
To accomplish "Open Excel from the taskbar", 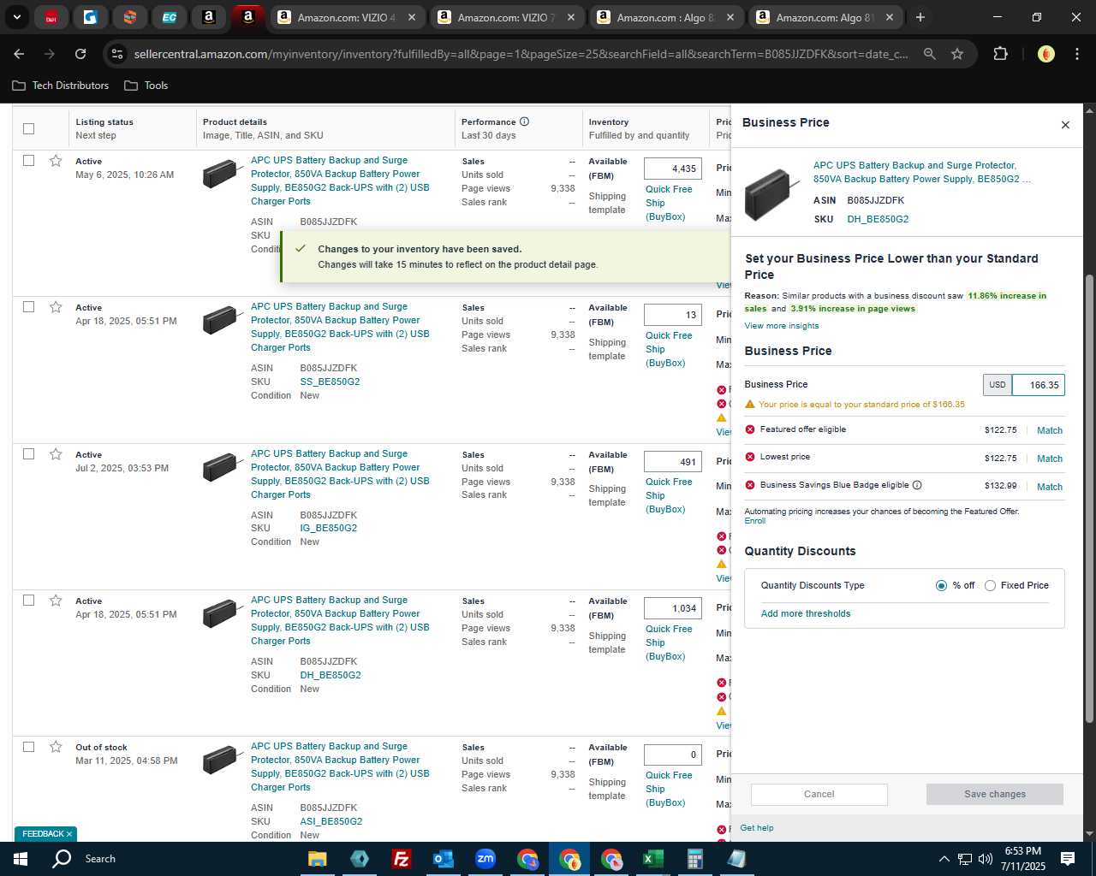I will point(653,859).
